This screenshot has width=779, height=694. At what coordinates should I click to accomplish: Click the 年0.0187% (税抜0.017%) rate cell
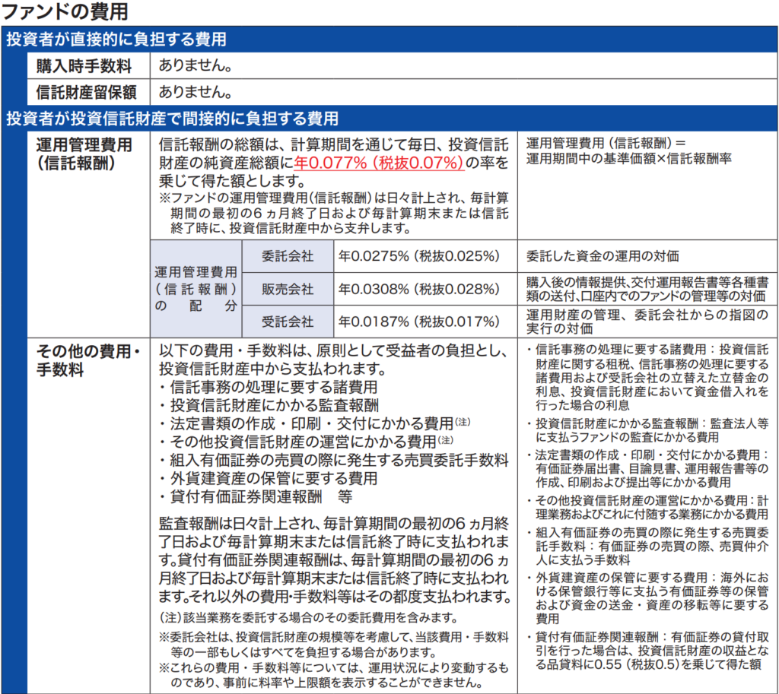pyautogui.click(x=418, y=322)
